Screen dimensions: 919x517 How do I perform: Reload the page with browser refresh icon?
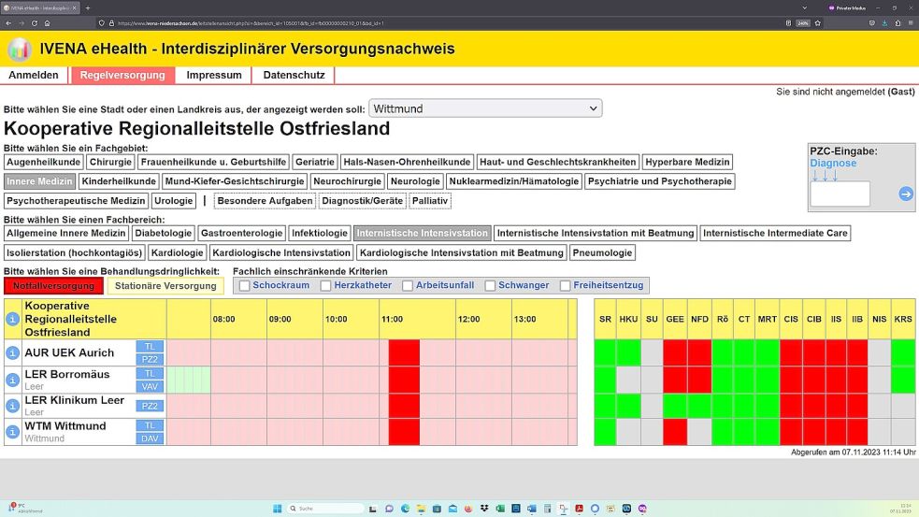click(34, 23)
